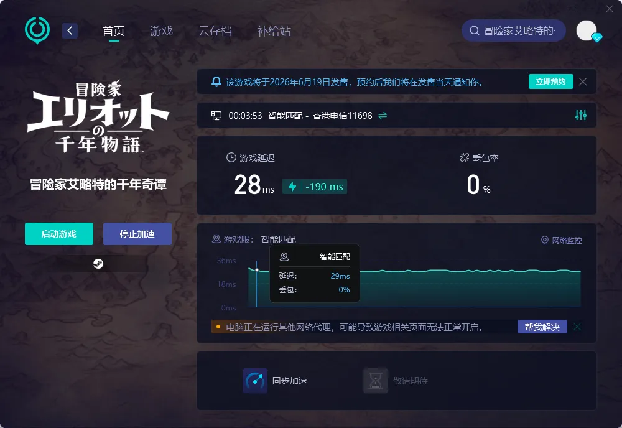Click the 28 ms latency value
Image resolution: width=622 pixels, height=428 pixels.
tap(254, 185)
